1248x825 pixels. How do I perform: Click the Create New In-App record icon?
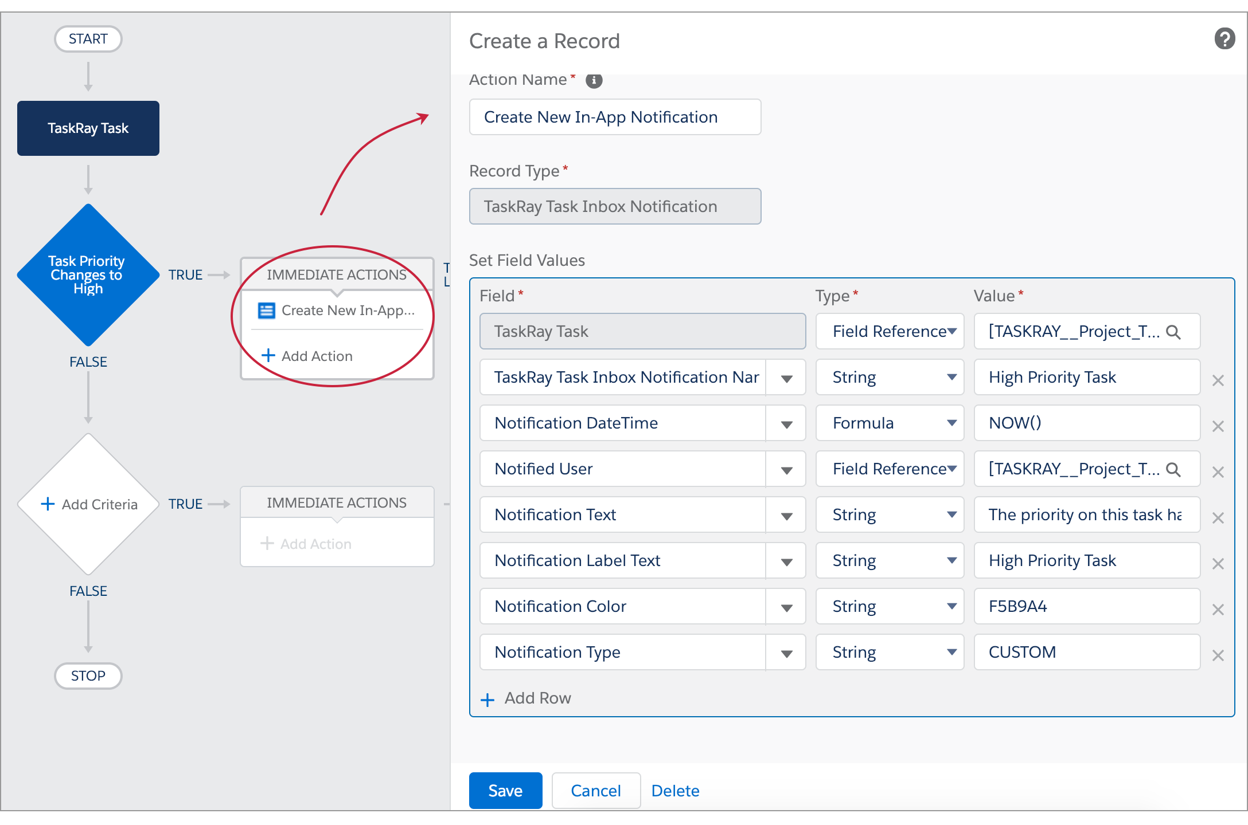(x=267, y=311)
